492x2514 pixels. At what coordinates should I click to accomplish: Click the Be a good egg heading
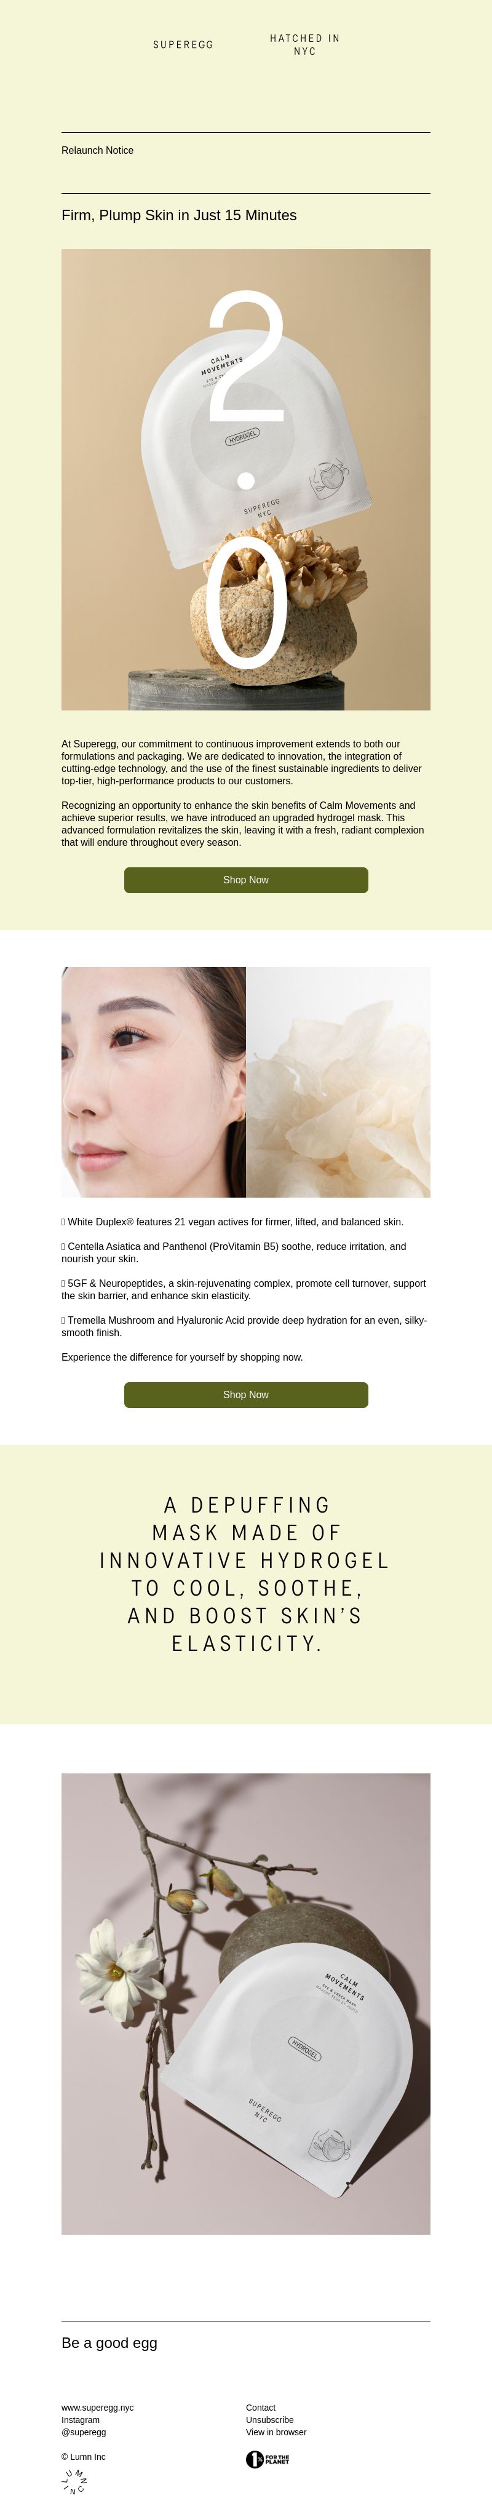[x=109, y=2342]
